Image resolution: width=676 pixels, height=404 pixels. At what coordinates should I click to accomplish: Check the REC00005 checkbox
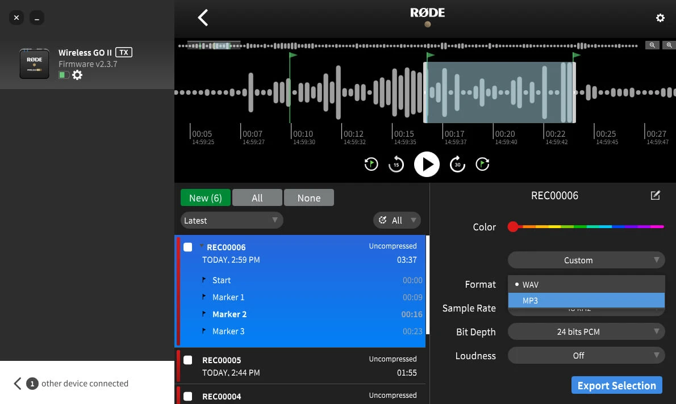187,360
